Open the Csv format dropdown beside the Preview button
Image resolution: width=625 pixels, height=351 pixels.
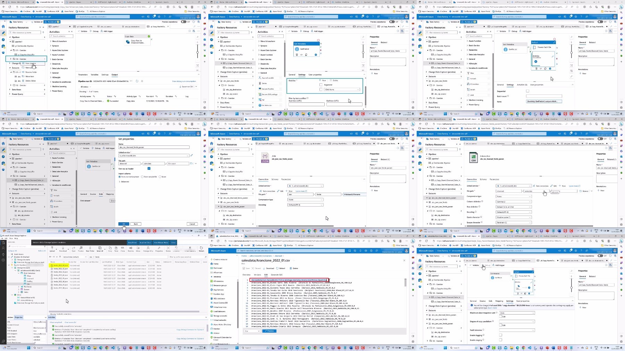(x=252, y=331)
